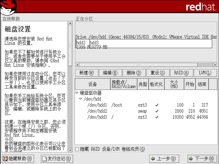
Task: Click the 开始 column header
Action: (190, 84)
